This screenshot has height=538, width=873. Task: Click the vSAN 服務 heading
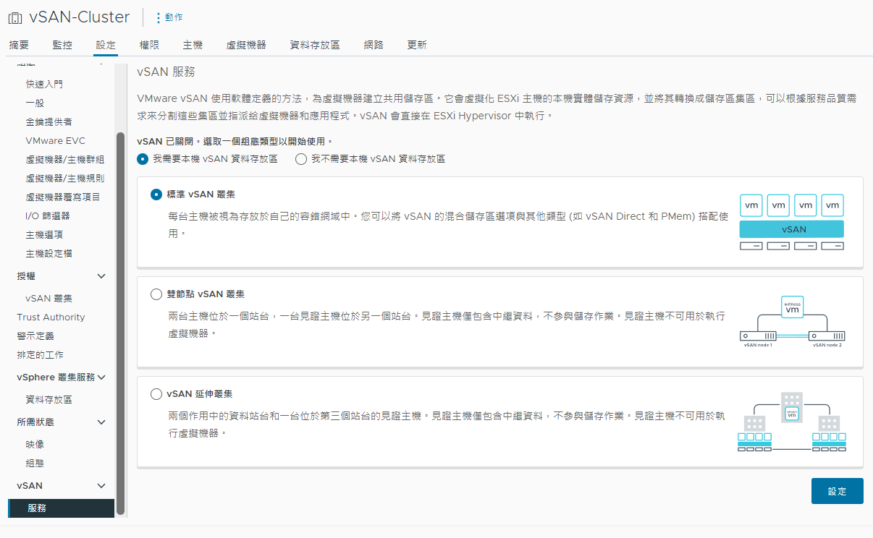[166, 72]
